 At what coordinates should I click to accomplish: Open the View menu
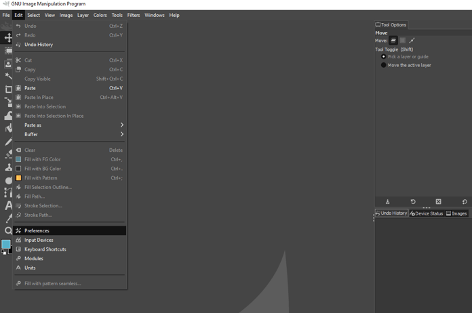pyautogui.click(x=50, y=15)
